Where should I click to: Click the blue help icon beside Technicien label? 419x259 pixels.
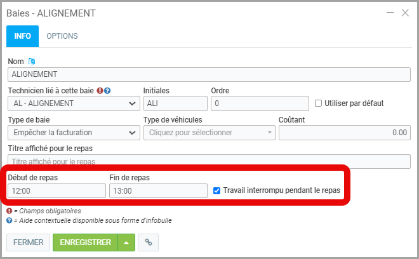107,91
